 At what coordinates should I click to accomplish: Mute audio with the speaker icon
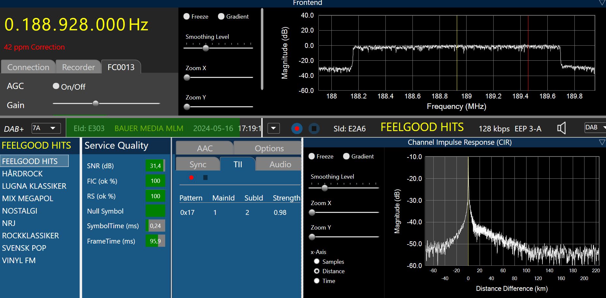tap(561, 128)
